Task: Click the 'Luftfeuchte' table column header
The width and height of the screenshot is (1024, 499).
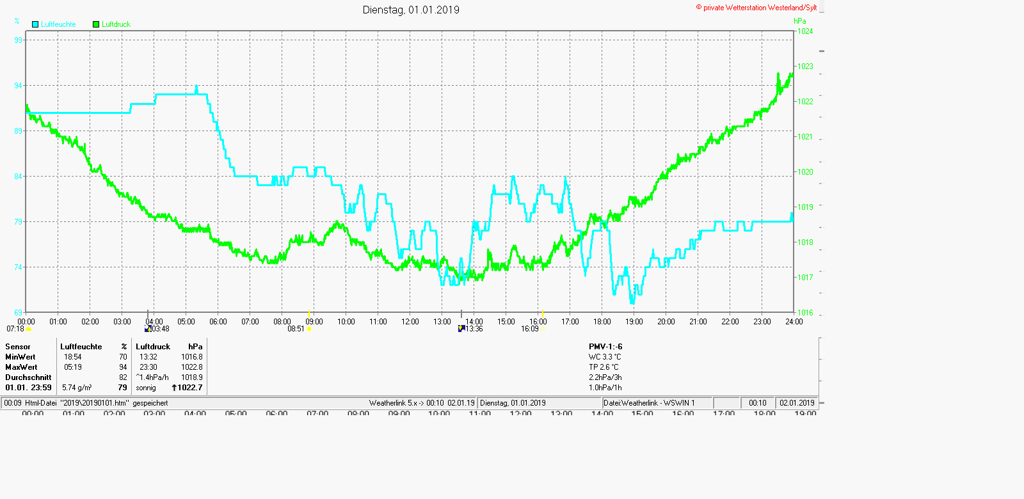Action: click(x=81, y=347)
